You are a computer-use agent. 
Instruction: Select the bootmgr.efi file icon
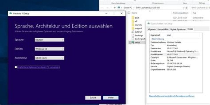(x=133, y=39)
